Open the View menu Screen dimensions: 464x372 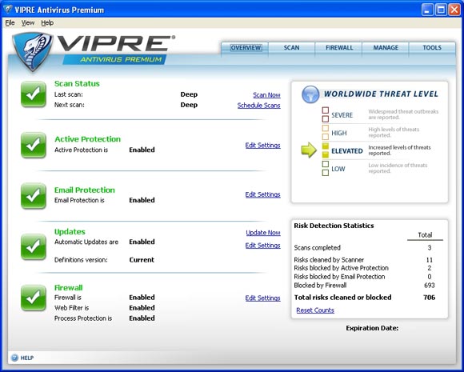[x=28, y=22]
